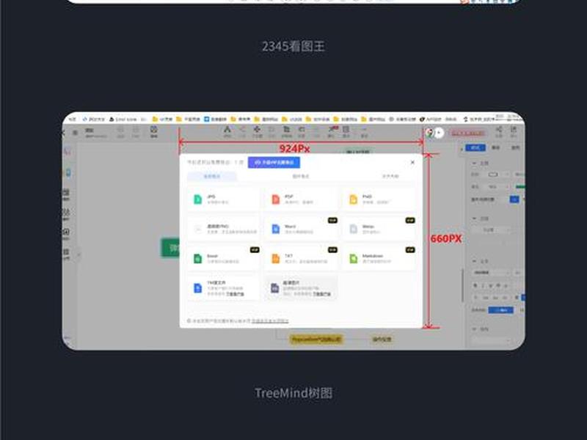Select the green mind map node behind dialog
Image resolution: width=587 pixels, height=440 pixels.
point(170,248)
